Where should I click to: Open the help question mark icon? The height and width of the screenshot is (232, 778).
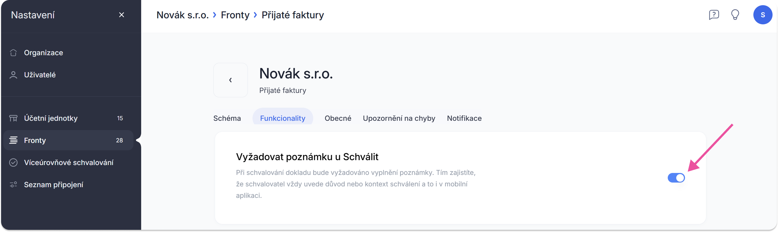(x=714, y=15)
